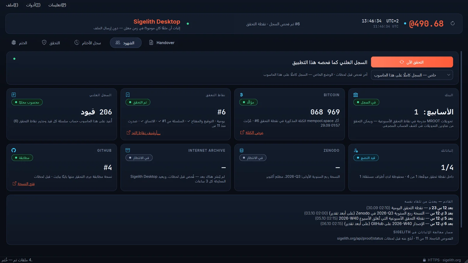The height and width of the screenshot is (263, 468).
Task: Click the refresh icon beside @490.68
Action: click(452, 23)
